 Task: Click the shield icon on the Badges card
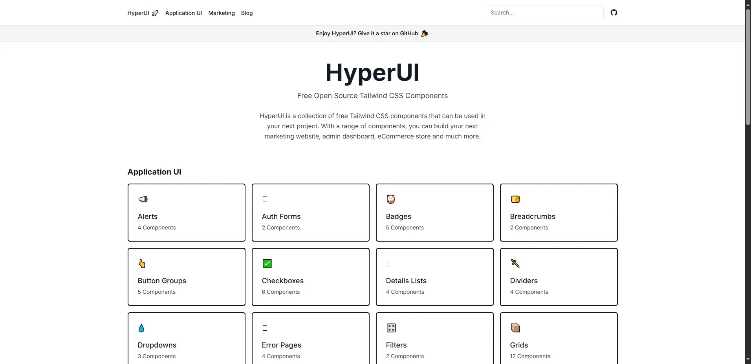tap(390, 199)
